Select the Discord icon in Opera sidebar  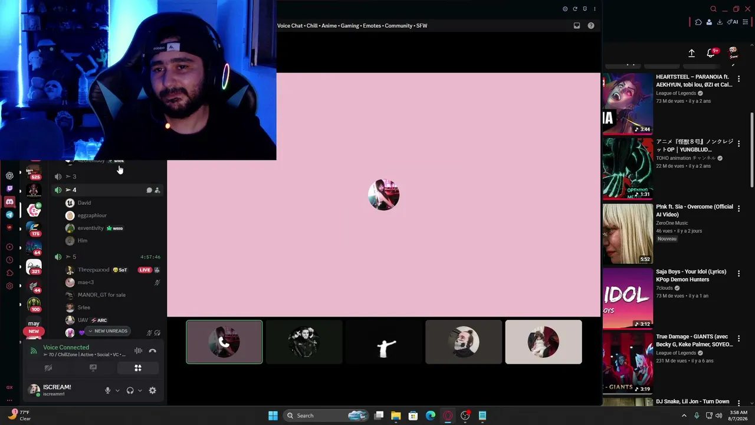pyautogui.click(x=9, y=202)
